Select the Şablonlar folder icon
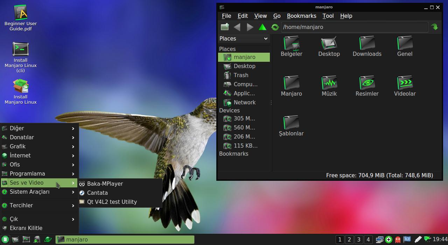This screenshot has height=245, width=448. click(x=292, y=126)
